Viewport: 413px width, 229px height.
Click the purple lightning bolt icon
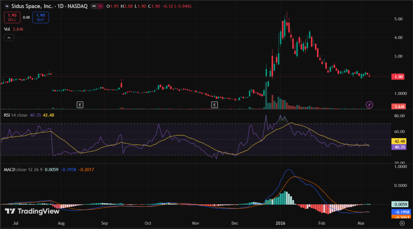[369, 105]
